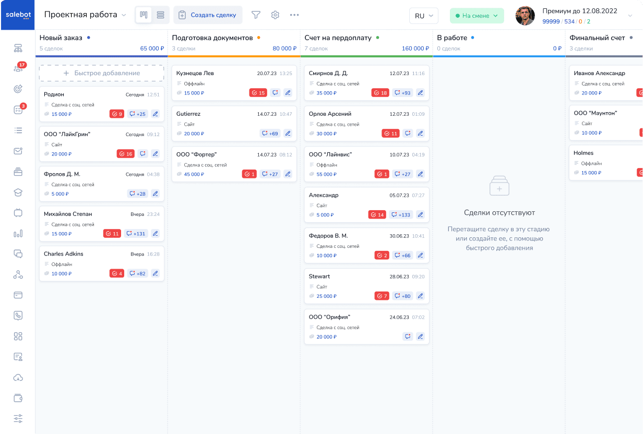
Task: Select the Счет на пердоплату stage header
Action: (339, 38)
